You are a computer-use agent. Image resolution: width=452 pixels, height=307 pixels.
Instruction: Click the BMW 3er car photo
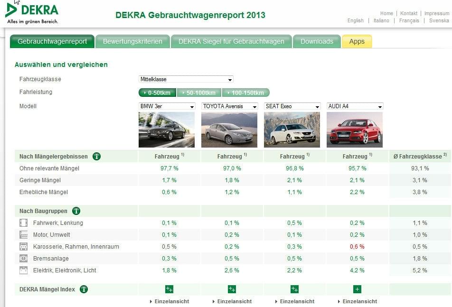point(167,130)
